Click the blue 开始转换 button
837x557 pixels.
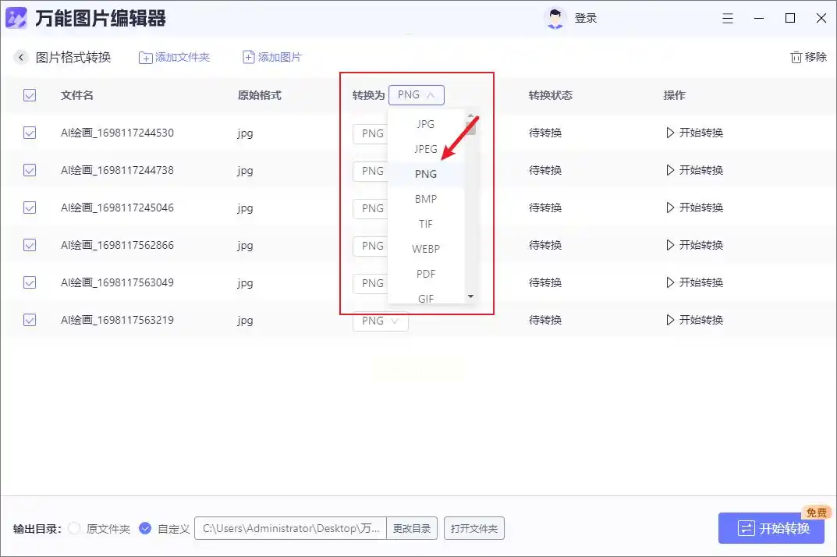click(x=771, y=528)
